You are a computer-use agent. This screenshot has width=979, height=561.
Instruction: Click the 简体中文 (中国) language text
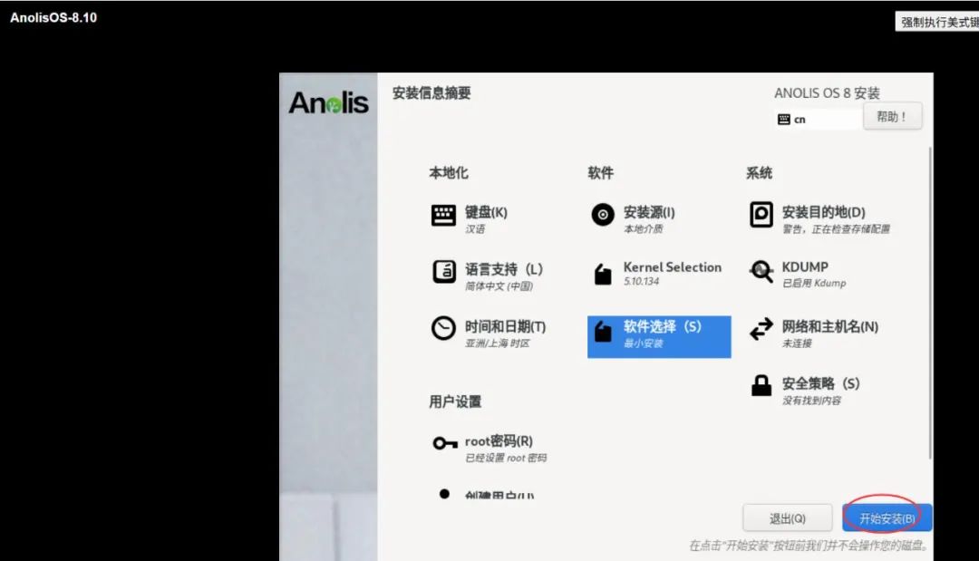click(499, 286)
